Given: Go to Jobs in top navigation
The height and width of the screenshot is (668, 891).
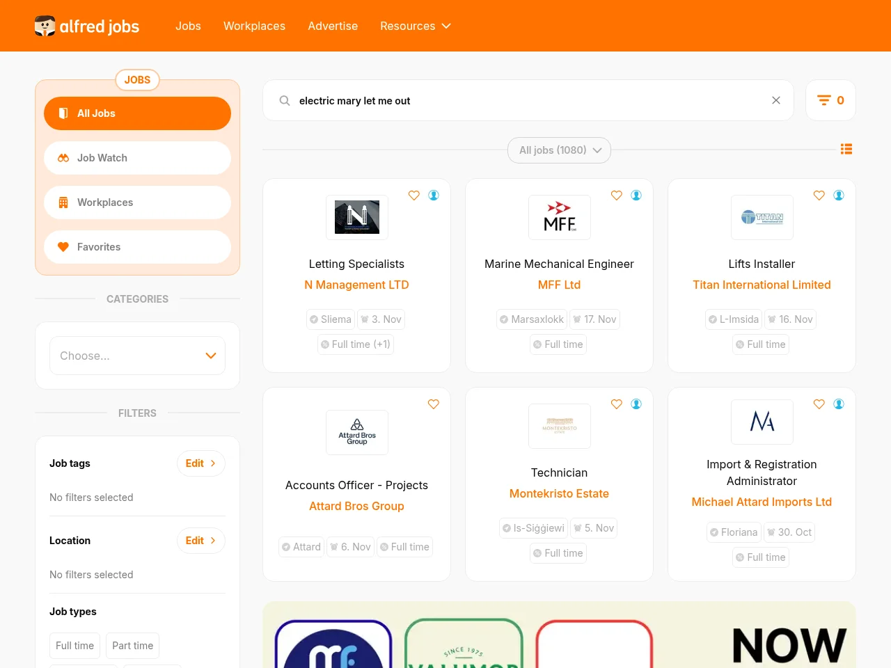Looking at the screenshot, I should pos(188,26).
